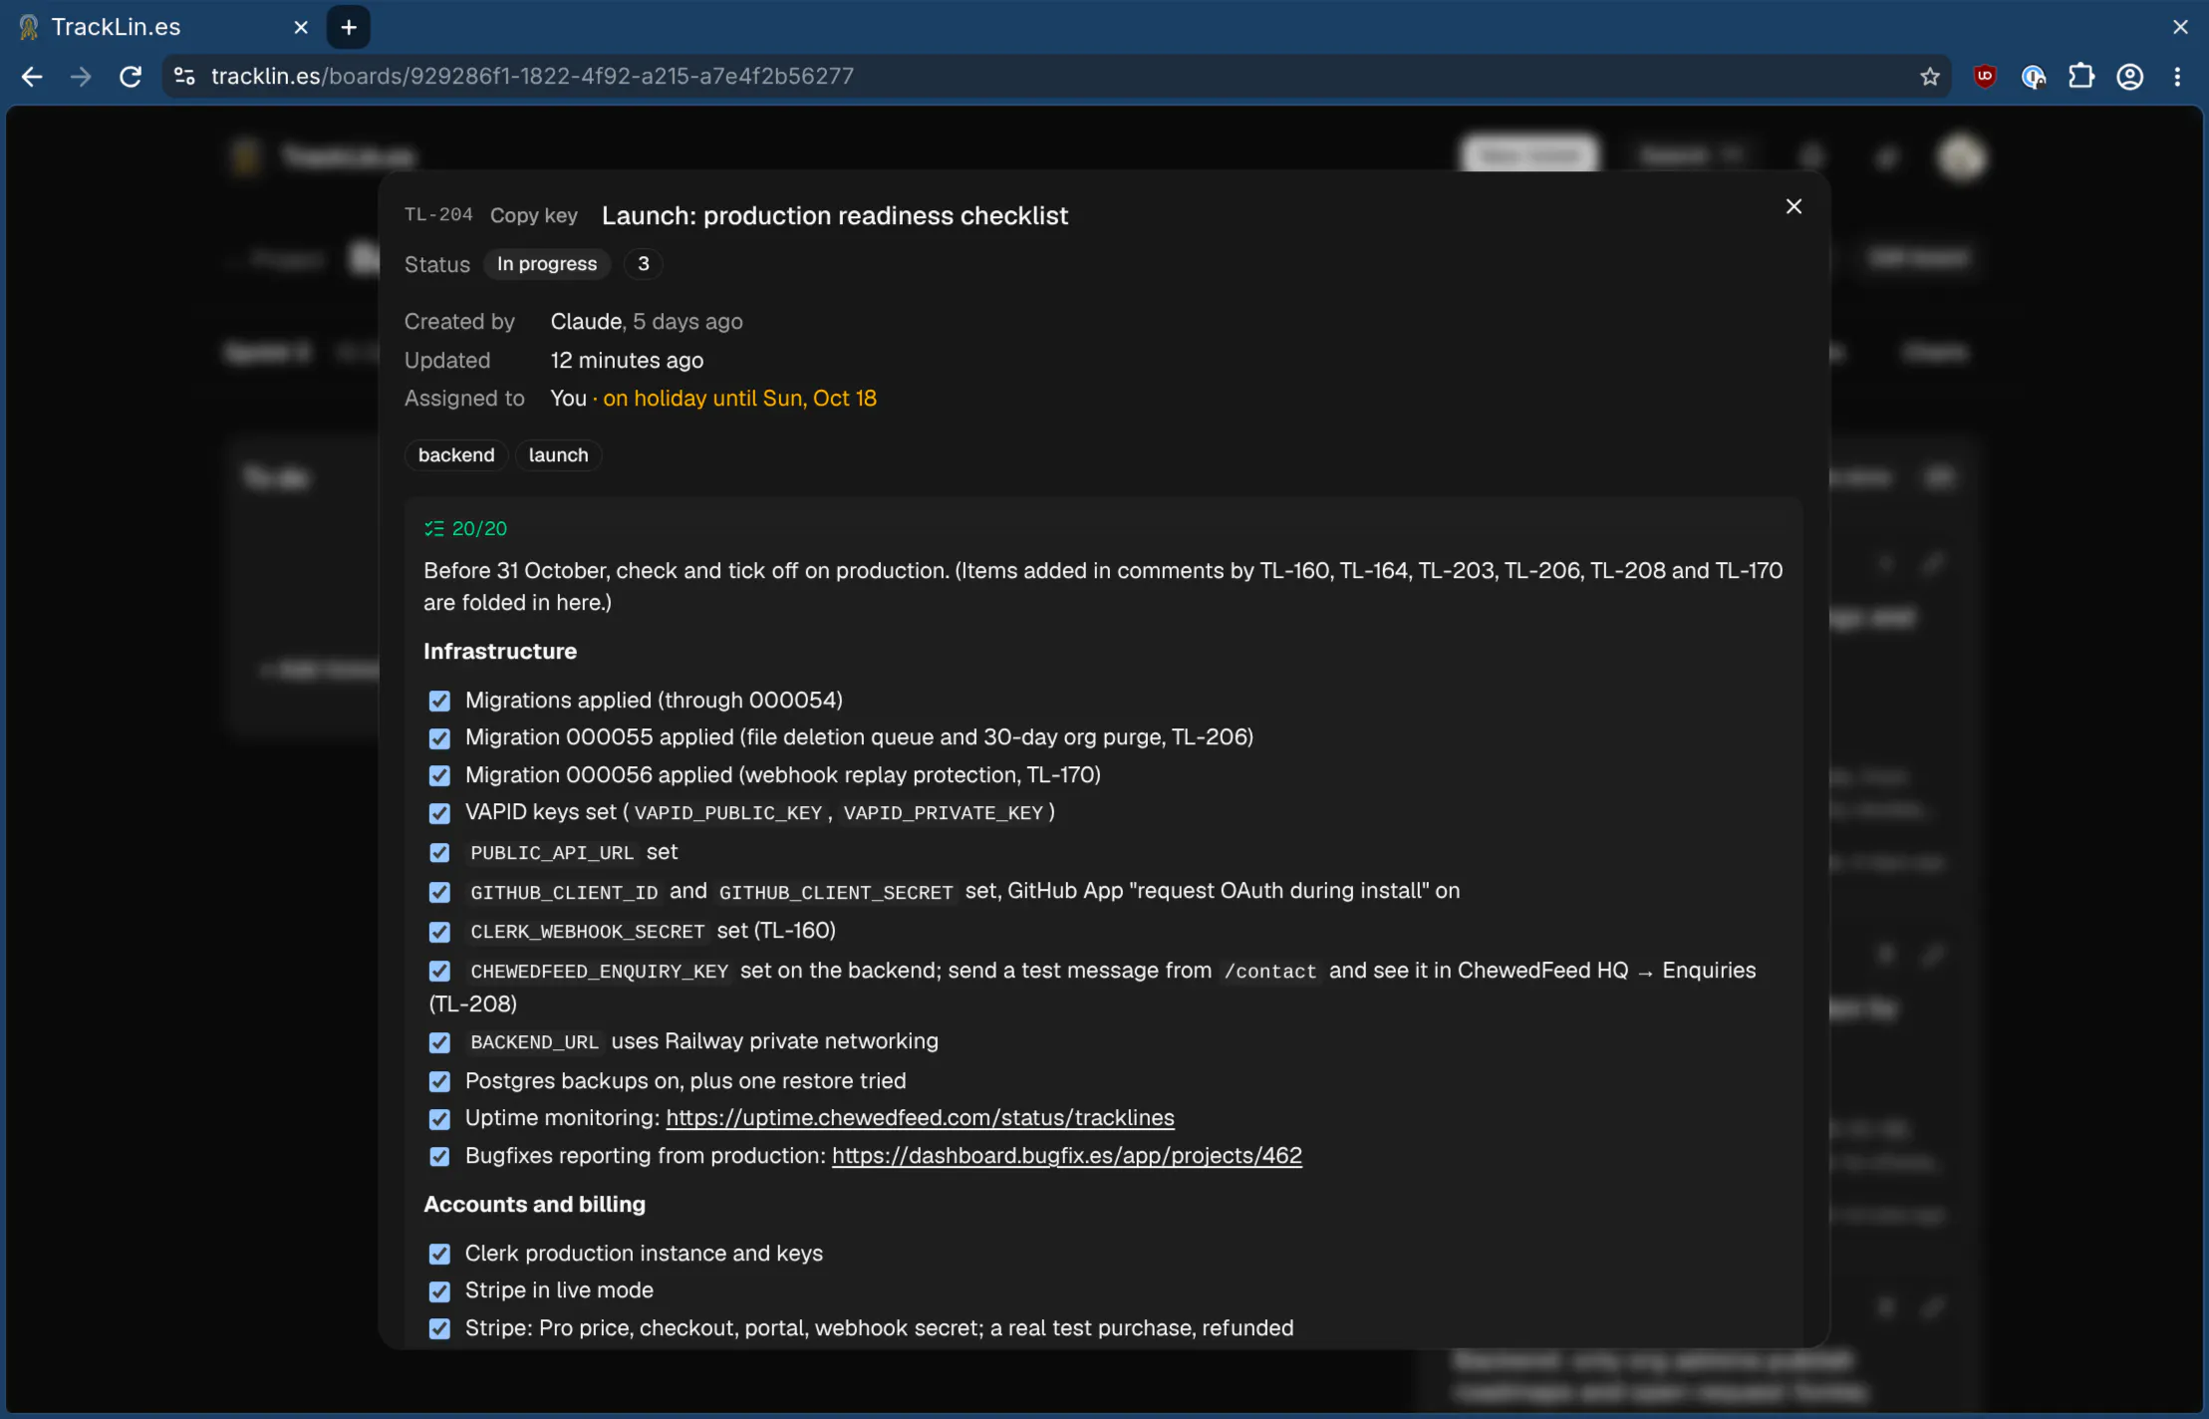Image resolution: width=2209 pixels, height=1419 pixels.
Task: Click the ticket title Launch: production readiness checklist
Action: (835, 216)
